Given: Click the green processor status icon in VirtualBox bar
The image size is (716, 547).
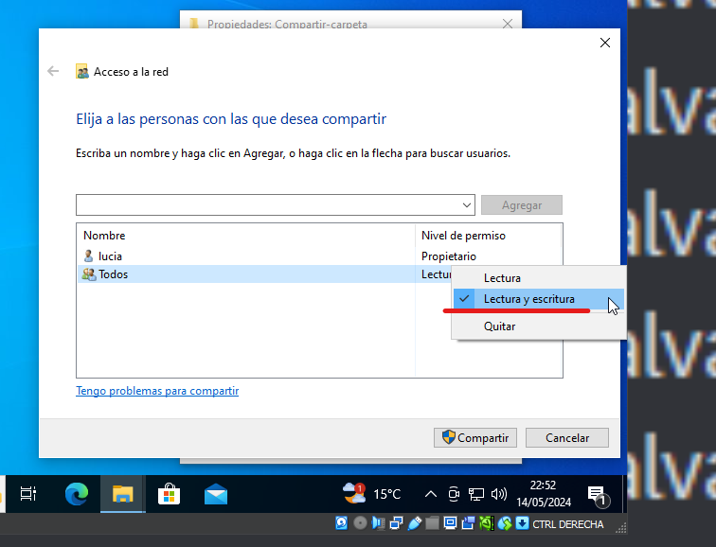Looking at the screenshot, I should (486, 522).
